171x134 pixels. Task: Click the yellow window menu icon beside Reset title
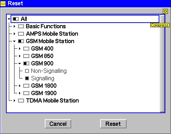coord(3,4)
